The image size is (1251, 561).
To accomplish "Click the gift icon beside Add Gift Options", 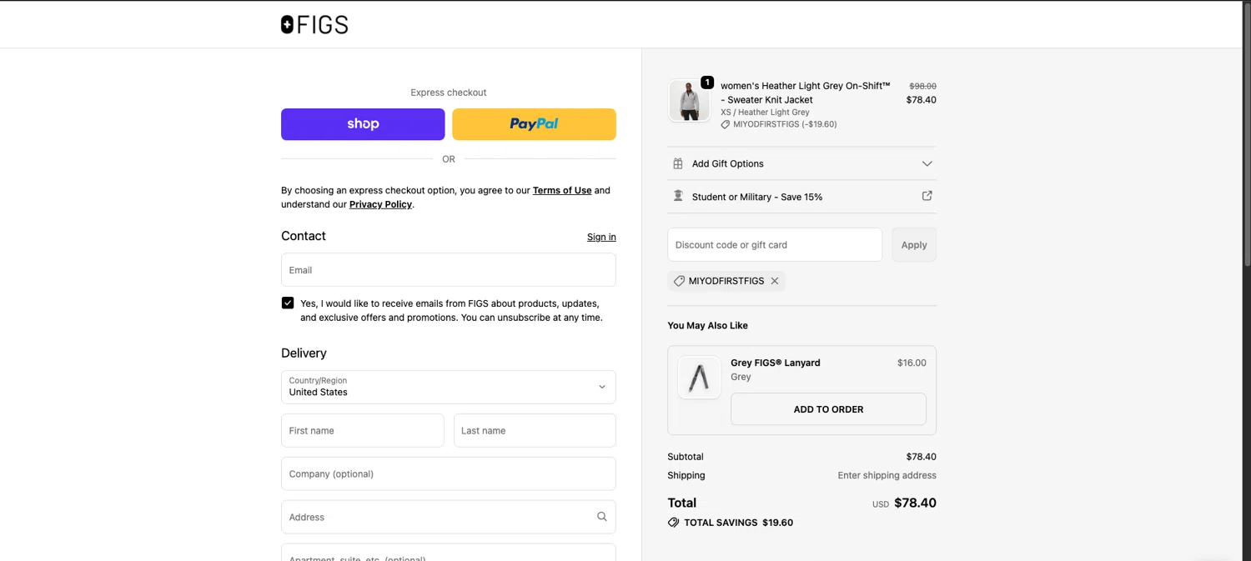I will pyautogui.click(x=678, y=163).
